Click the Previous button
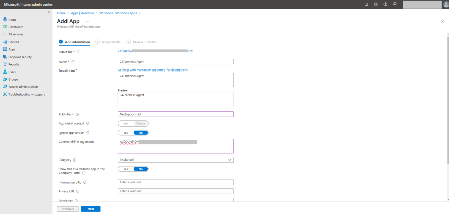449x214 pixels. (68, 209)
